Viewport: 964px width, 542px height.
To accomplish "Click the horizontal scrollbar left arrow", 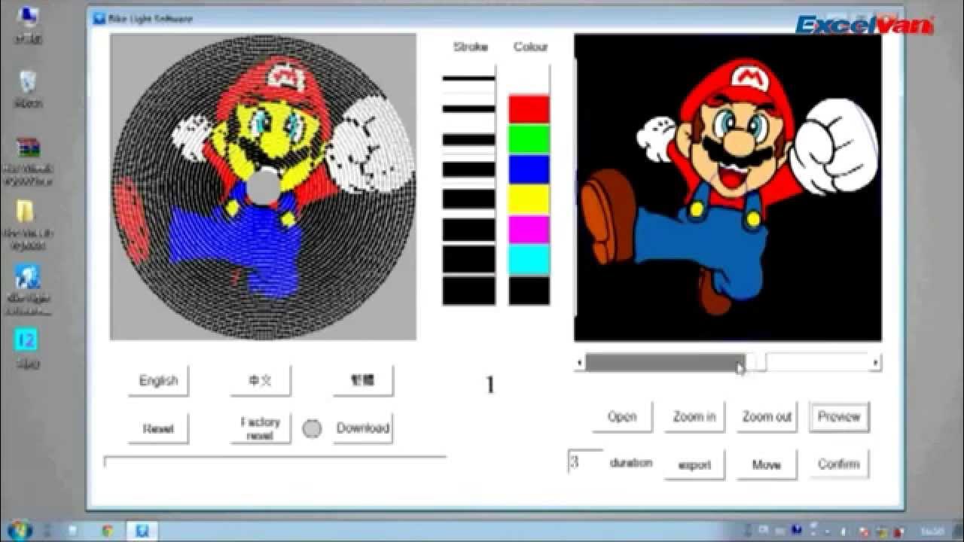I will tap(579, 363).
